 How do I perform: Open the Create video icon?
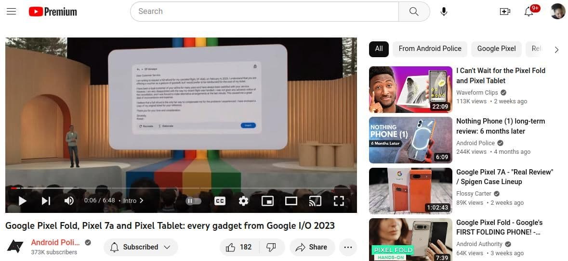tap(504, 12)
